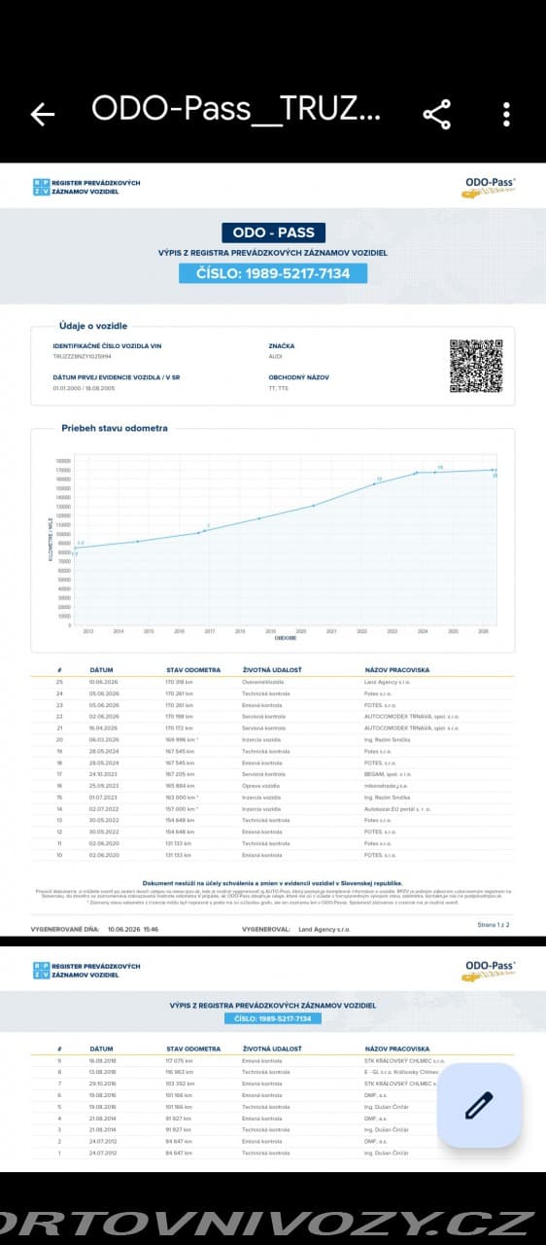Tap the back arrow
The width and height of the screenshot is (546, 1245).
(x=42, y=114)
